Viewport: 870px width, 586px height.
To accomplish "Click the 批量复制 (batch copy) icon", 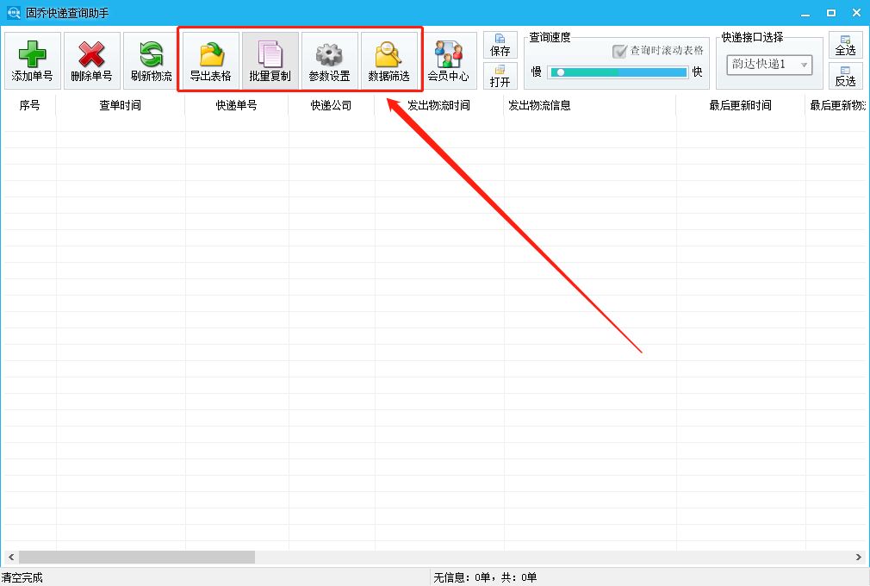I will (x=270, y=59).
